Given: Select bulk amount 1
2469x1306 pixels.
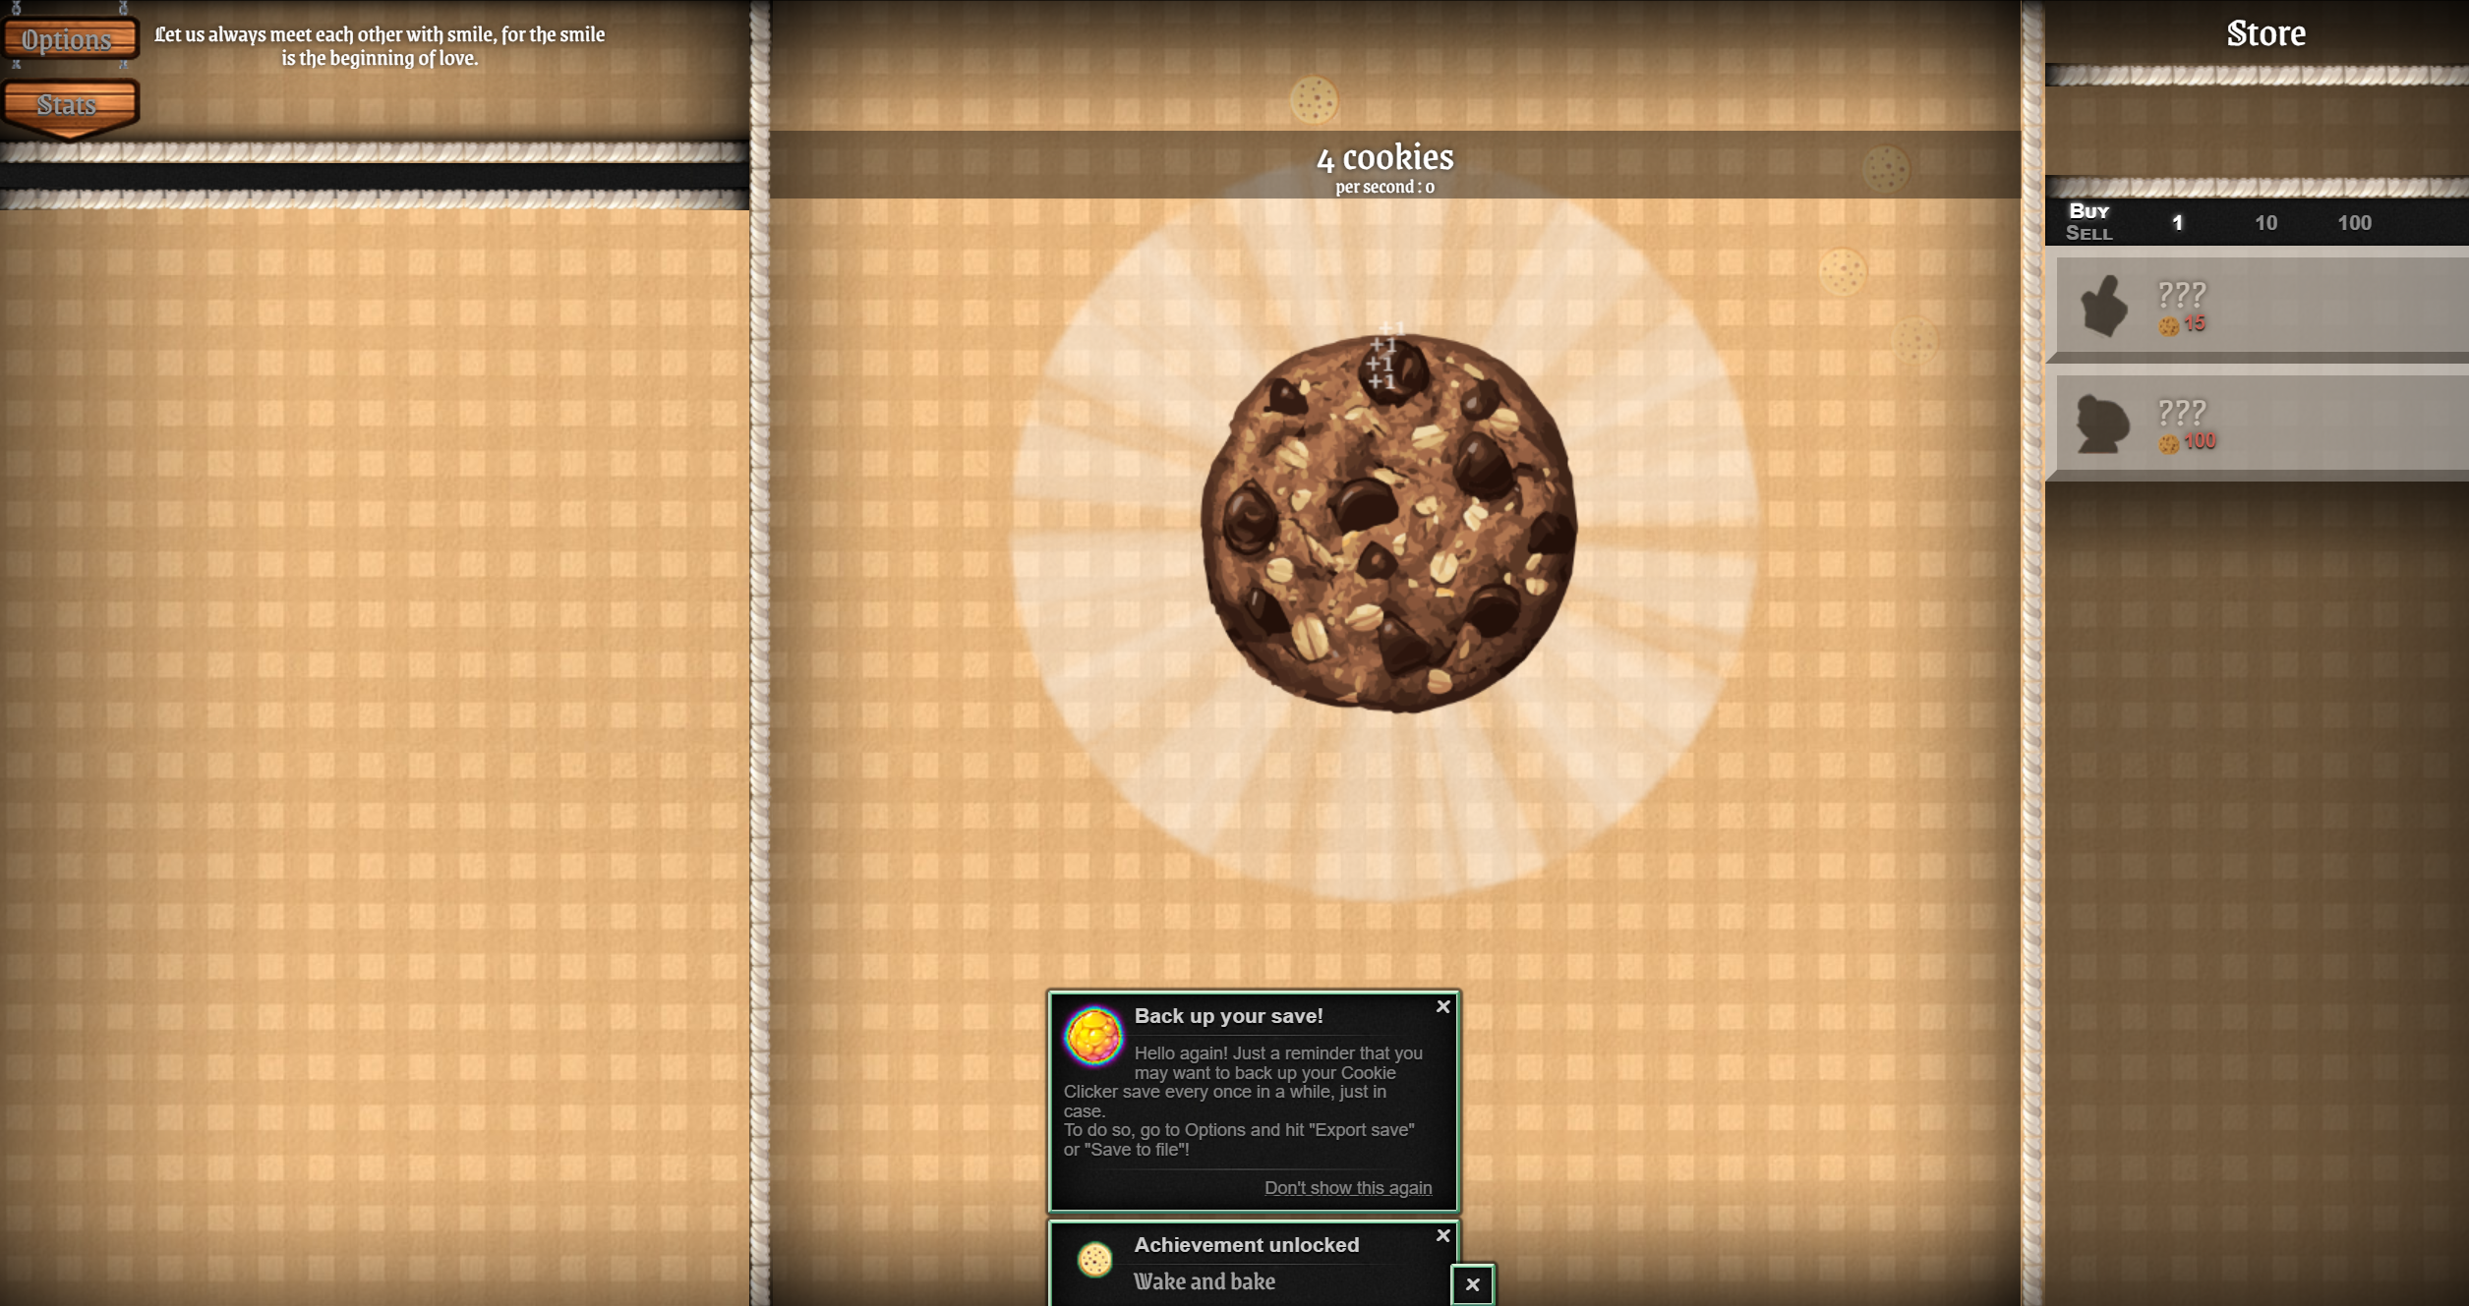Looking at the screenshot, I should [2177, 223].
